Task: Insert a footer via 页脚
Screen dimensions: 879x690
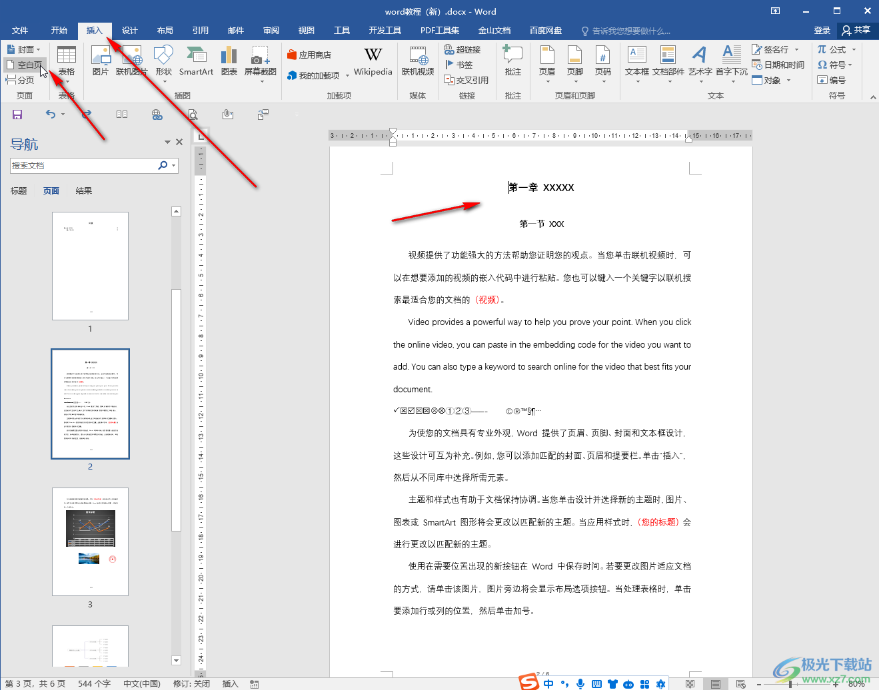Action: [575, 63]
